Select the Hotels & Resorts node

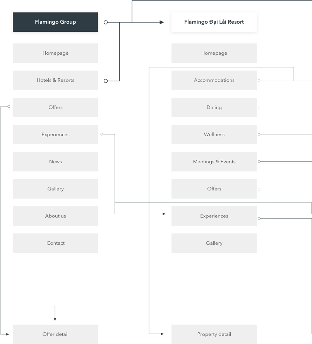tap(55, 80)
